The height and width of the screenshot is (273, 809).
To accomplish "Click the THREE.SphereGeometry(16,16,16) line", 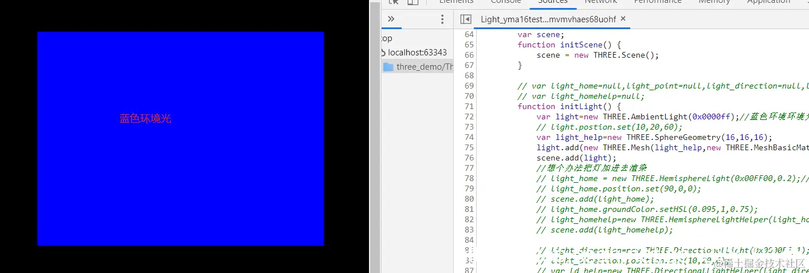I will 654,137.
